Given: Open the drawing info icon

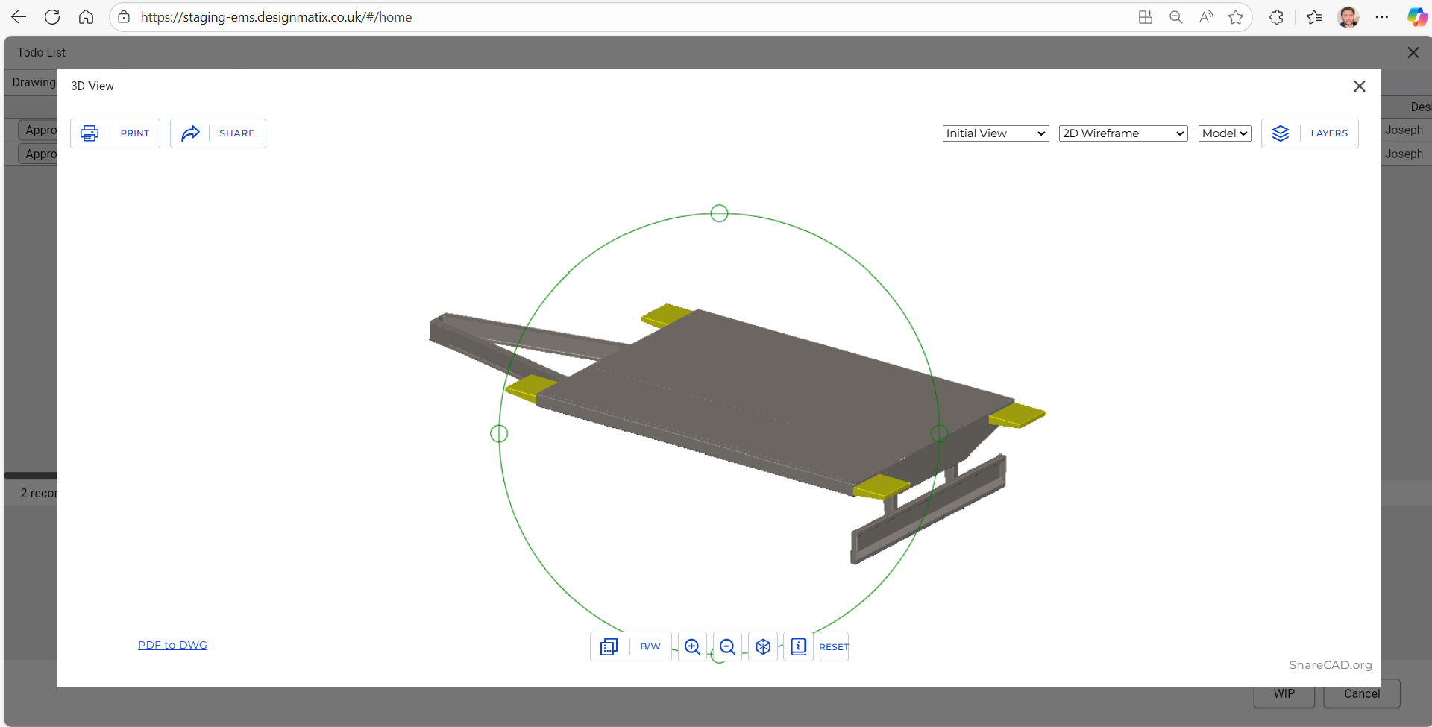Looking at the screenshot, I should [x=798, y=646].
